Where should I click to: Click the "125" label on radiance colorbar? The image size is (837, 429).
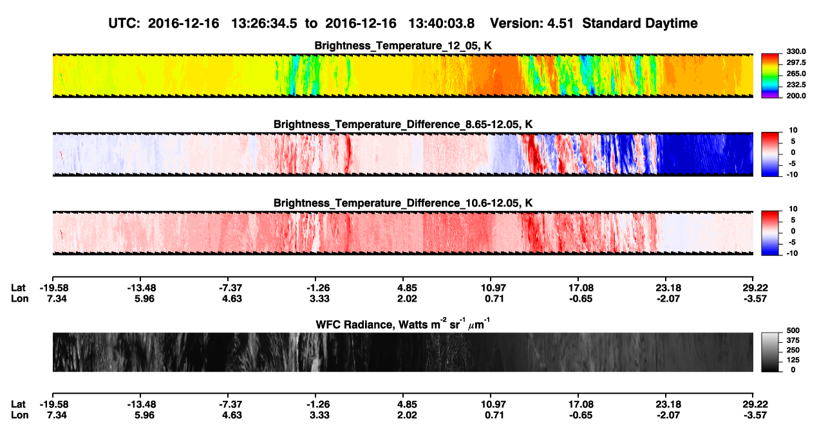pyautogui.click(x=793, y=360)
